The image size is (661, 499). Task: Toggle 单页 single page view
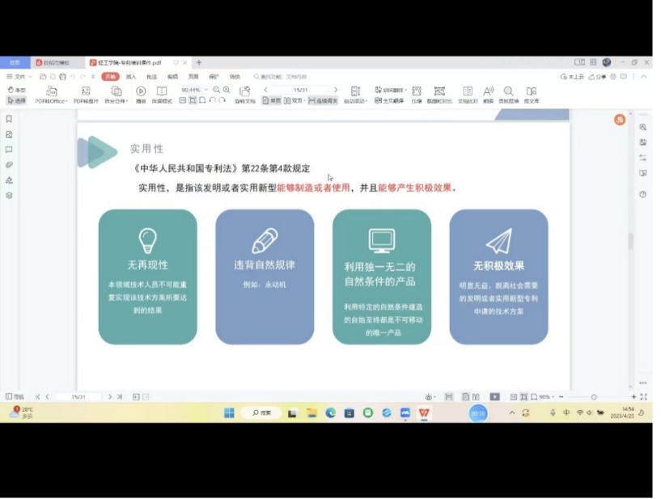pos(271,101)
